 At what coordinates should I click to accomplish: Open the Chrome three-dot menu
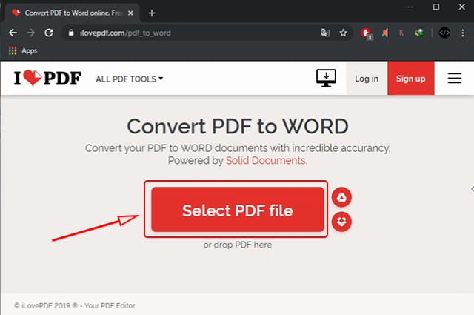463,33
